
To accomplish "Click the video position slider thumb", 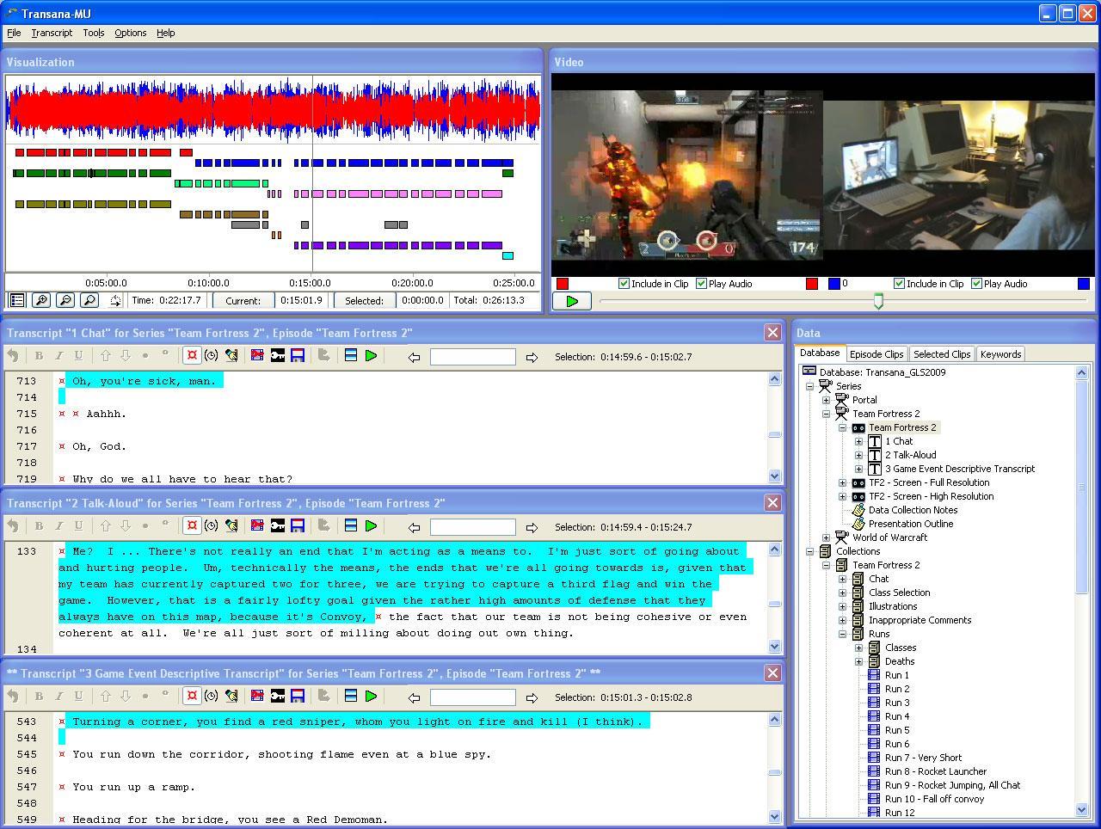I will [878, 301].
